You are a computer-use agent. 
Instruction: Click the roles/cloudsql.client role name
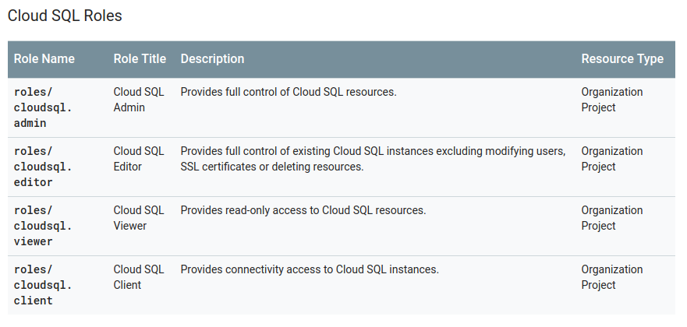click(x=43, y=285)
